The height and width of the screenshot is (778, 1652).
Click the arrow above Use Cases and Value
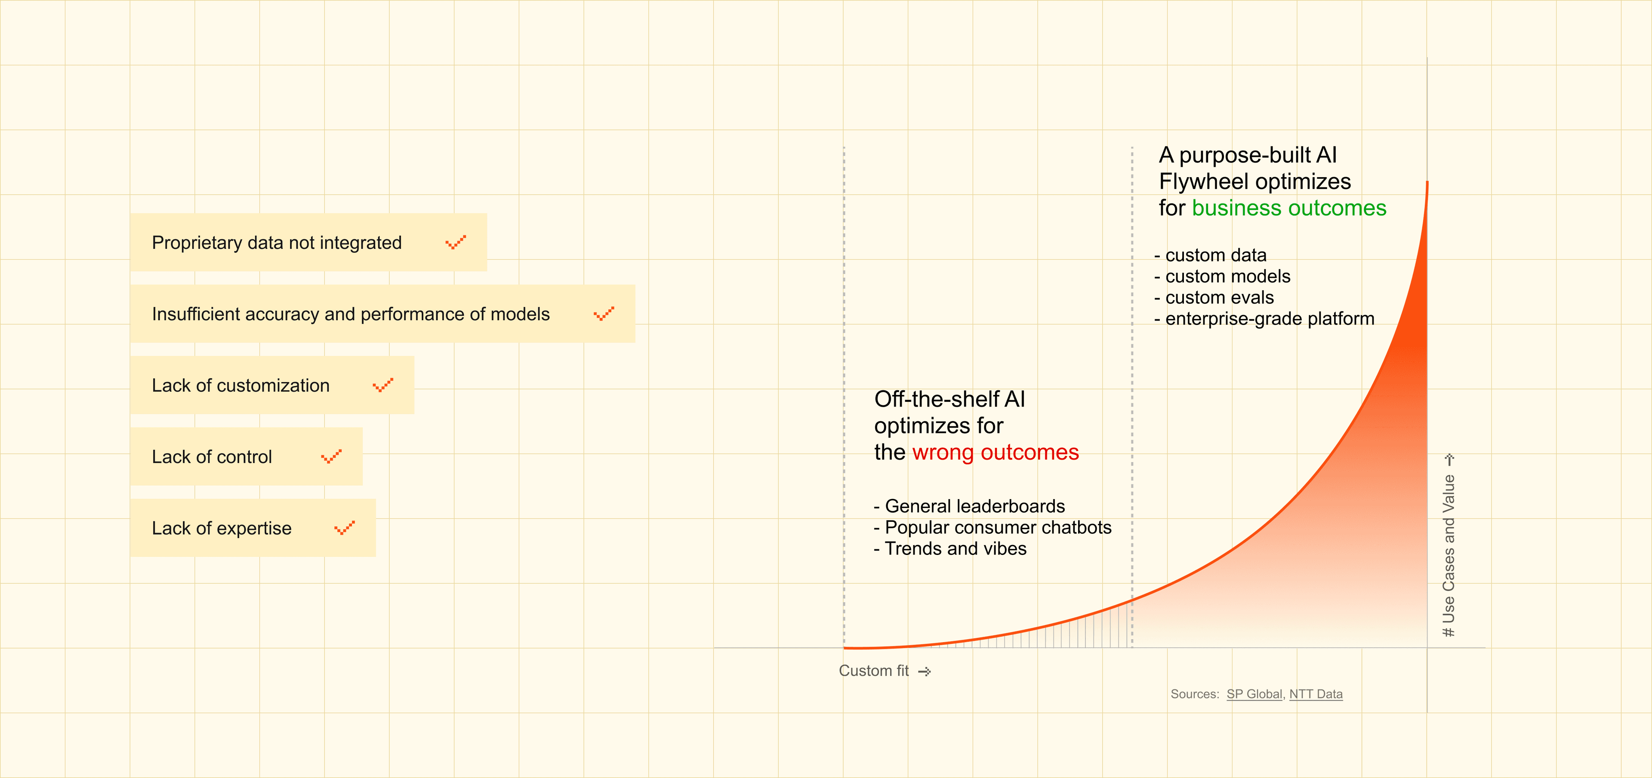tap(1449, 459)
